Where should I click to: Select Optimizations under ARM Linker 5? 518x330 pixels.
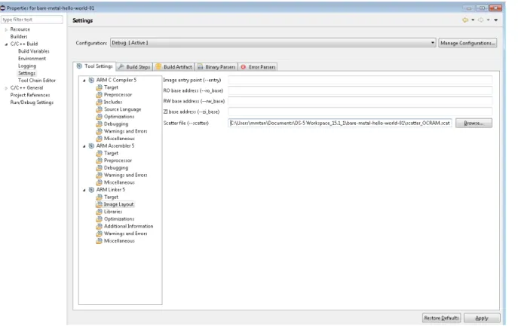[x=119, y=218]
